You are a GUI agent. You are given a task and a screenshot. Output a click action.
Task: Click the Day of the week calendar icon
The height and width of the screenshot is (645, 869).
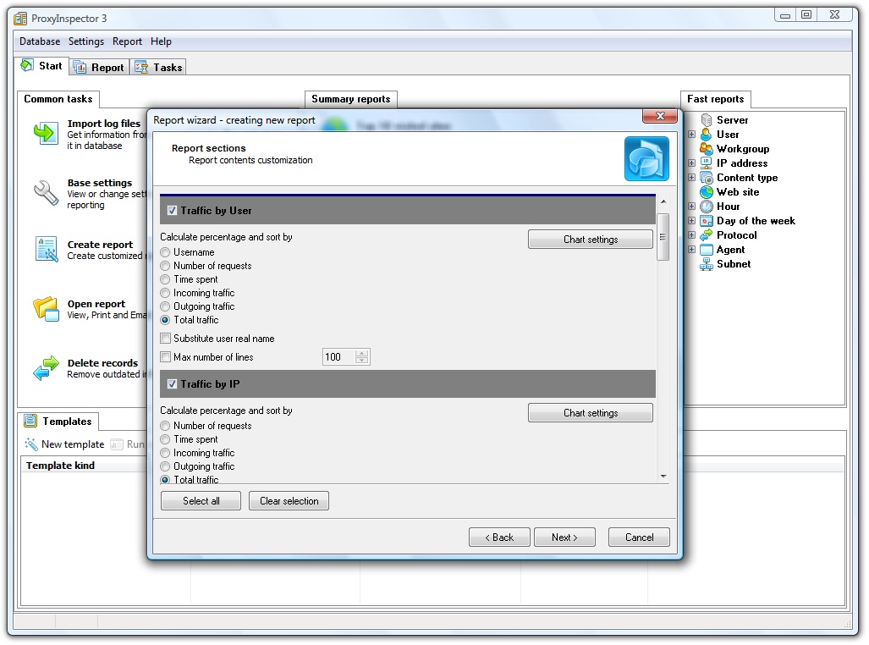pyautogui.click(x=706, y=221)
